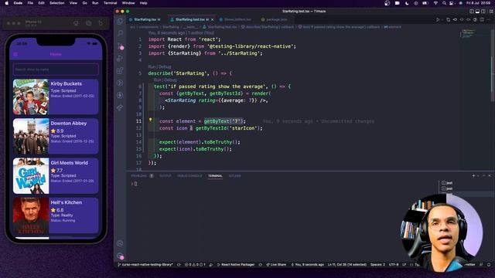Open the Extensions view in activity bar

click(120, 70)
